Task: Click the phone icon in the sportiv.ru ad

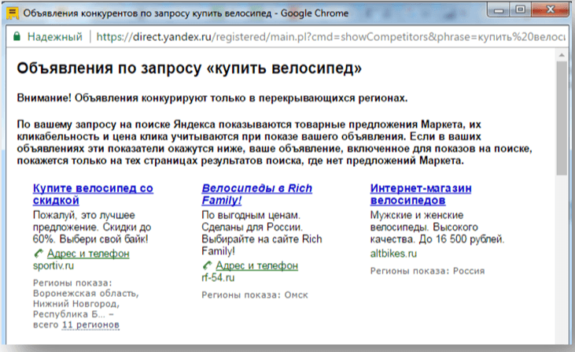Action: (x=39, y=254)
